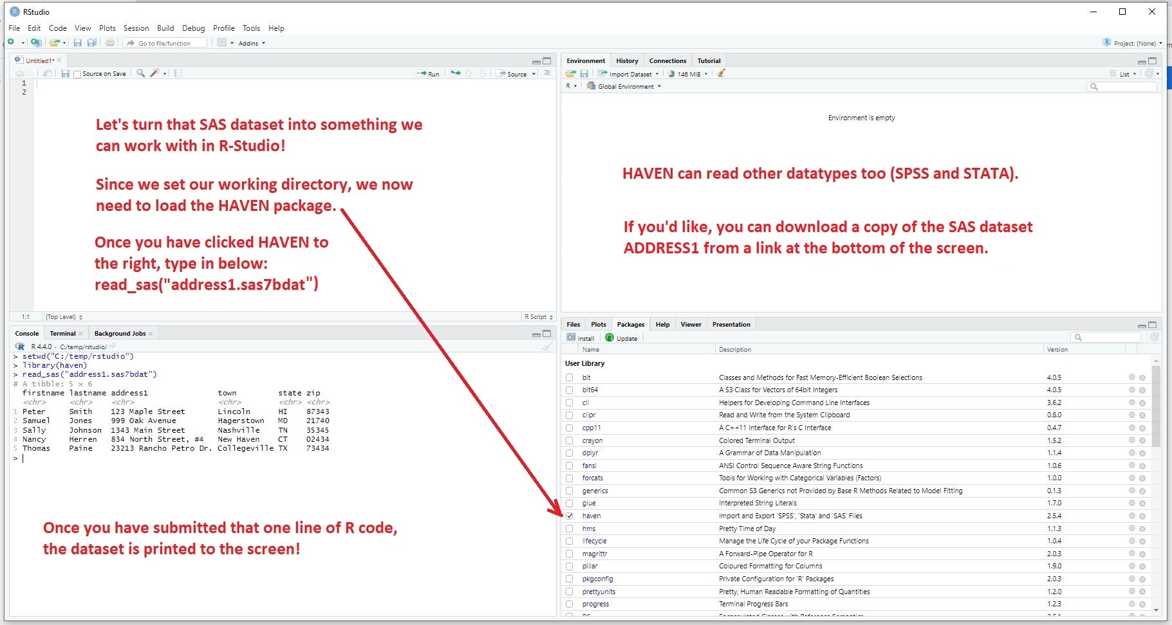Open the Addins dropdown
This screenshot has height=625, width=1172.
pos(251,43)
